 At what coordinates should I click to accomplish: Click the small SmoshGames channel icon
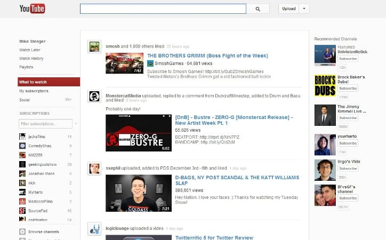tap(150, 63)
